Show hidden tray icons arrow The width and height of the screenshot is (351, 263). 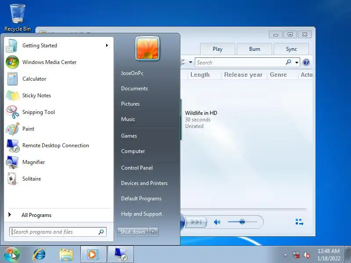(286, 255)
